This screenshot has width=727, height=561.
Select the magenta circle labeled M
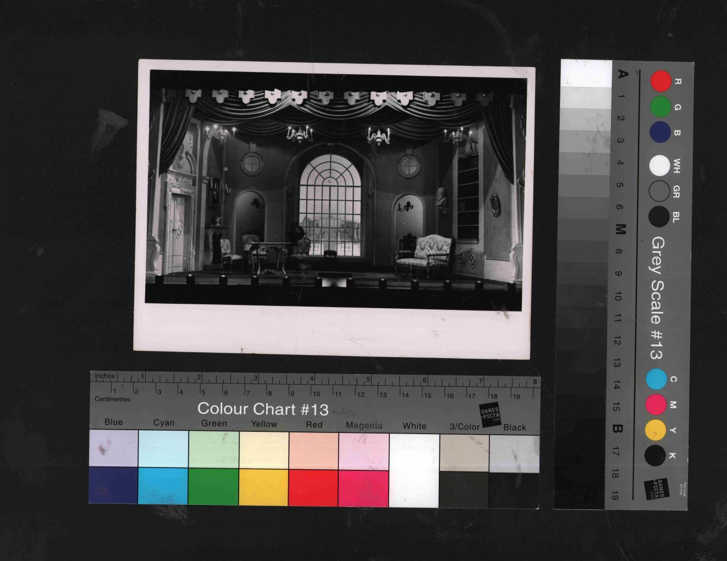[656, 404]
